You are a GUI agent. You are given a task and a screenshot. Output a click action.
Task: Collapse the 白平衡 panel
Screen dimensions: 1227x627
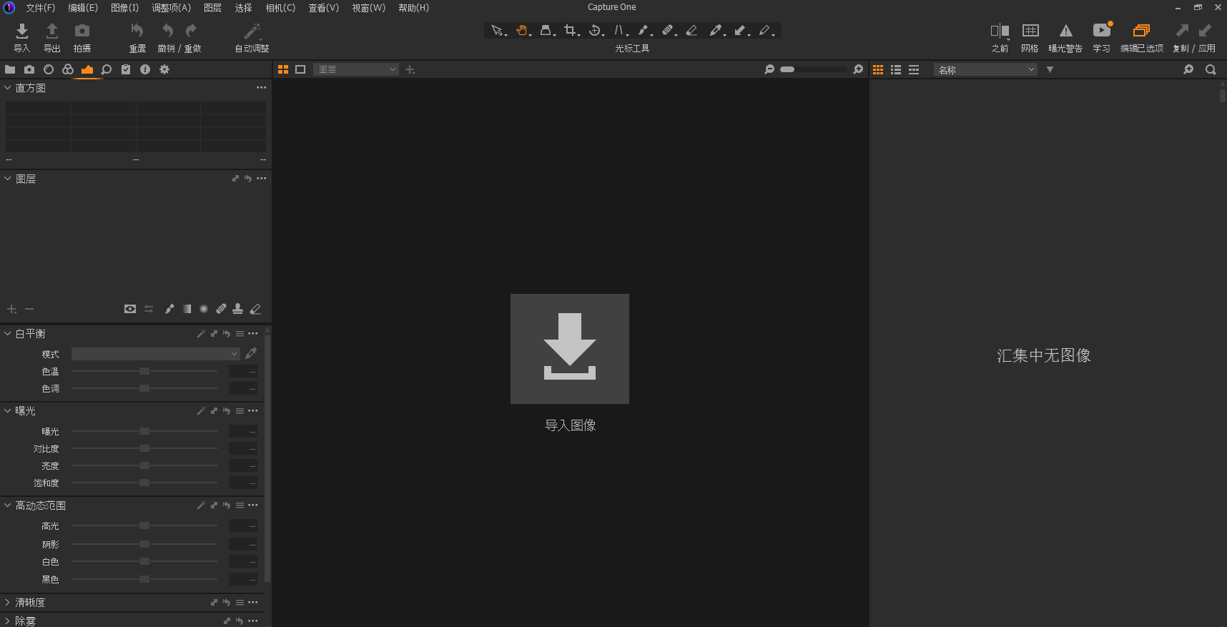(x=8, y=334)
